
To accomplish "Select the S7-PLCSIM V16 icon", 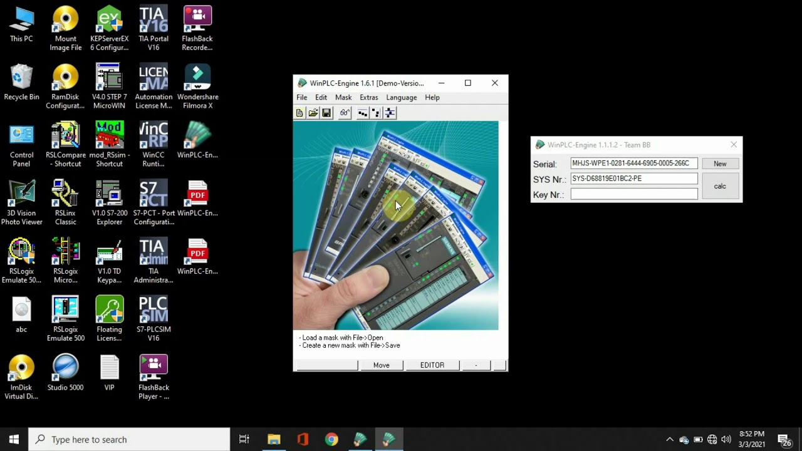I will pos(154,319).
